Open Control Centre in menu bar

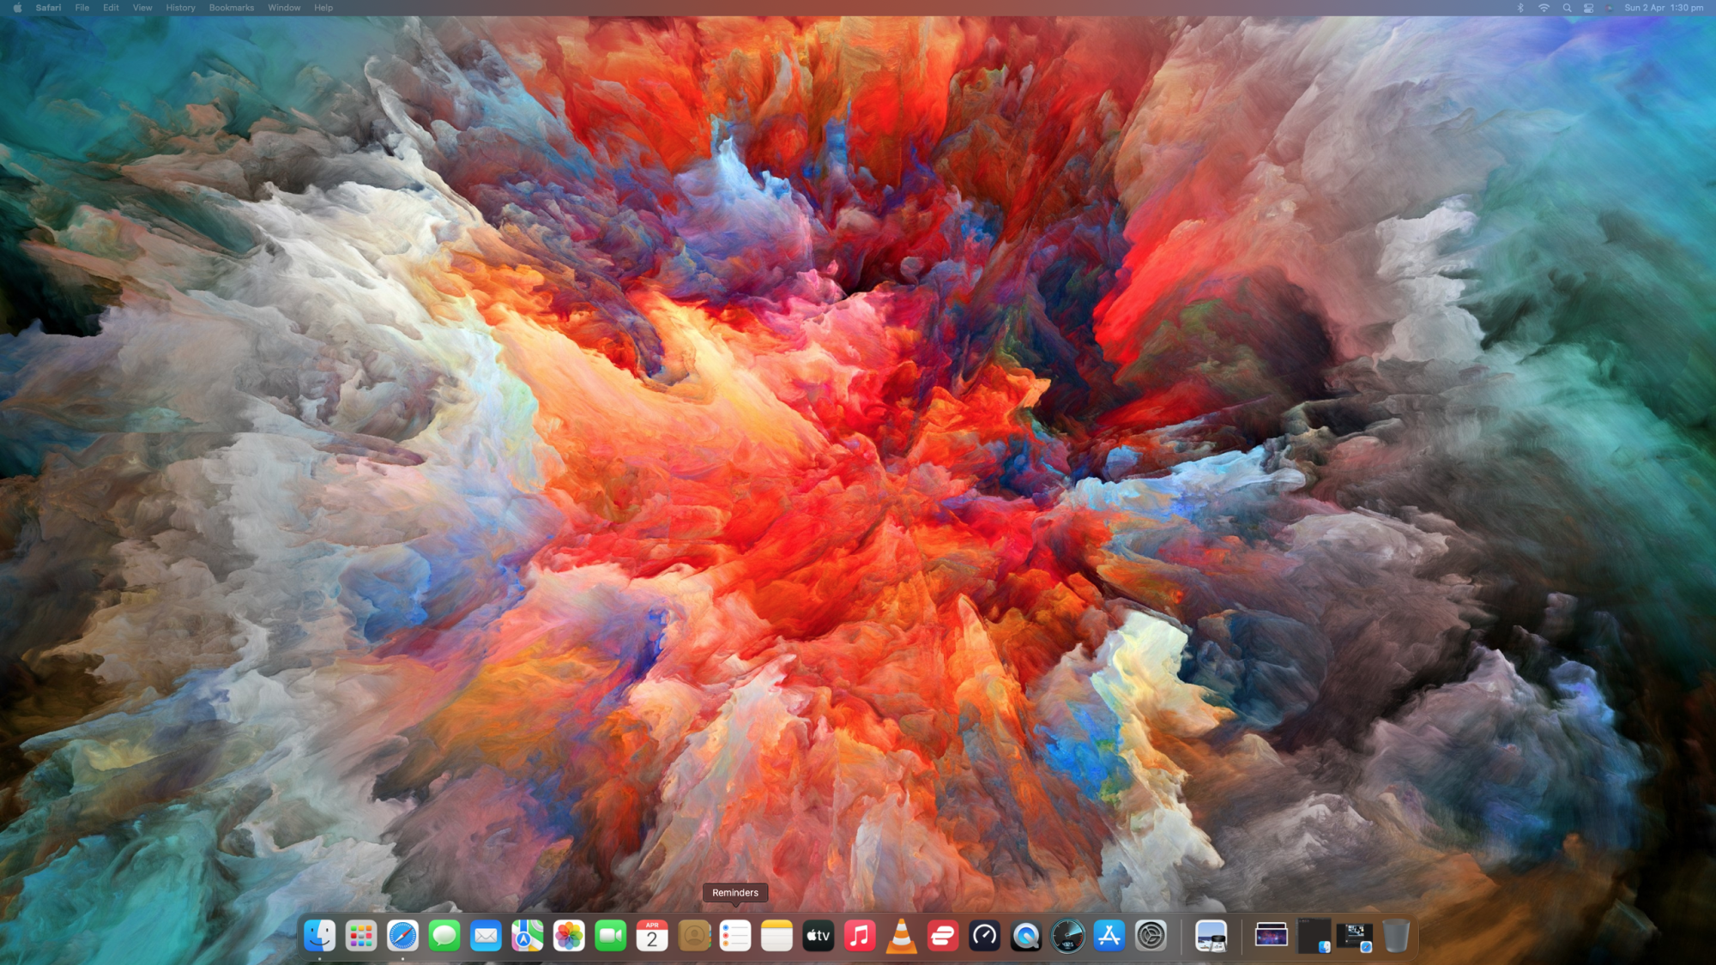click(x=1589, y=8)
